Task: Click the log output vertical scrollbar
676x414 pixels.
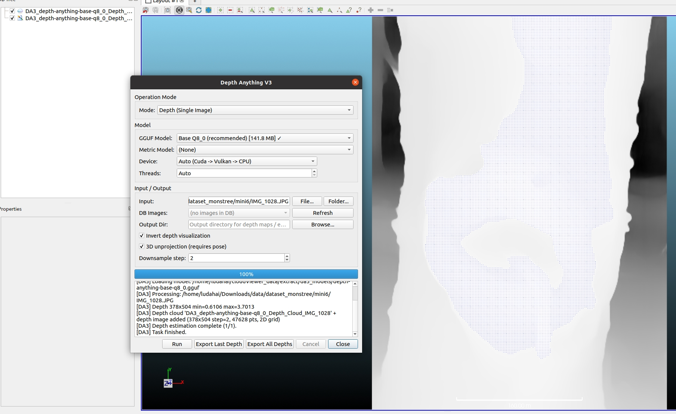Action: [355, 309]
